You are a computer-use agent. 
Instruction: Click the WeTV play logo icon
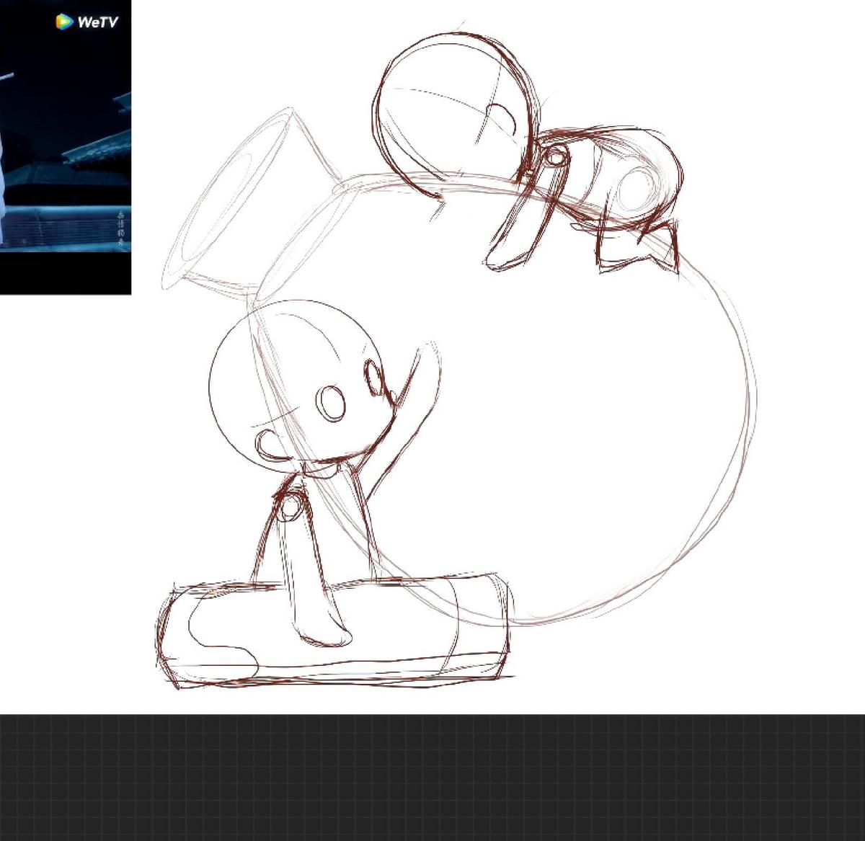tap(64, 22)
